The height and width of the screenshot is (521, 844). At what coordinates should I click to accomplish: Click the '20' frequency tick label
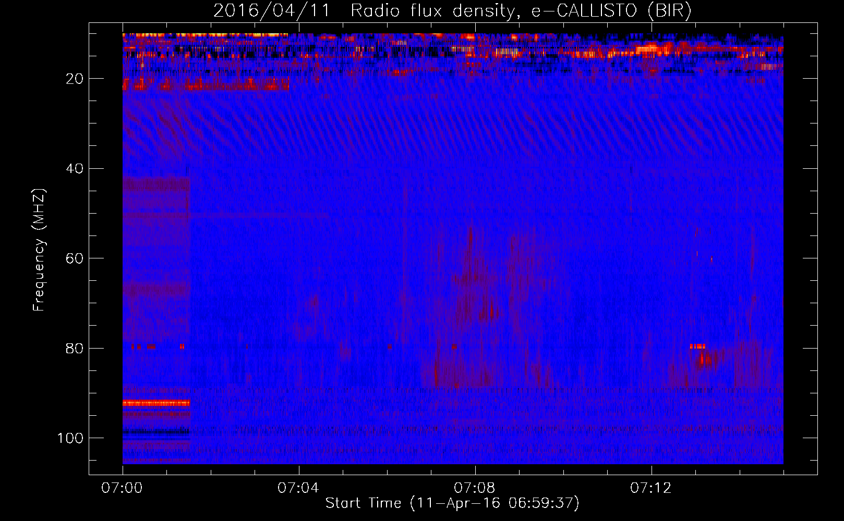tap(75, 79)
